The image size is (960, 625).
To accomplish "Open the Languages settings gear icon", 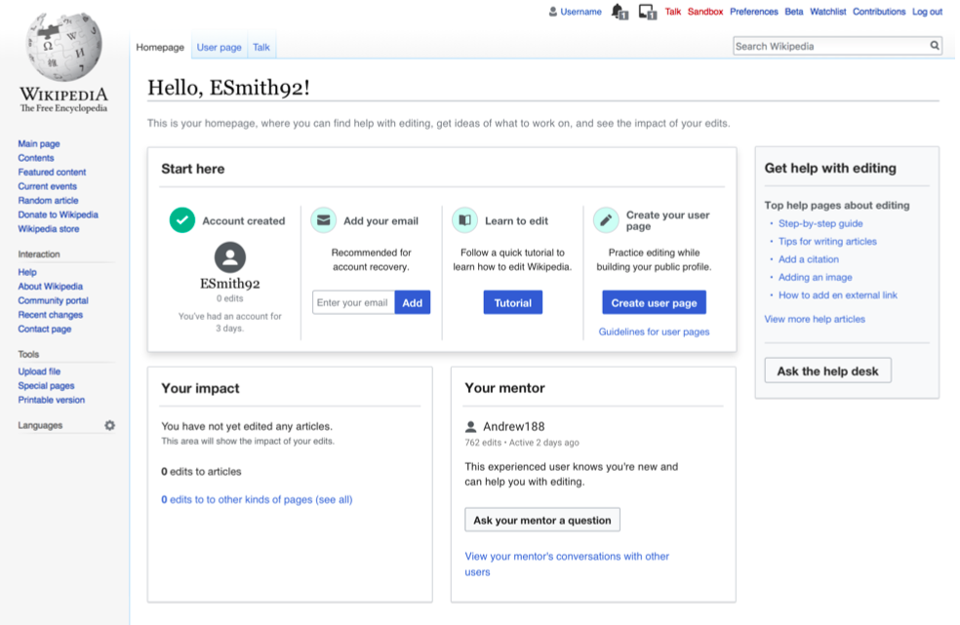I will coord(109,425).
